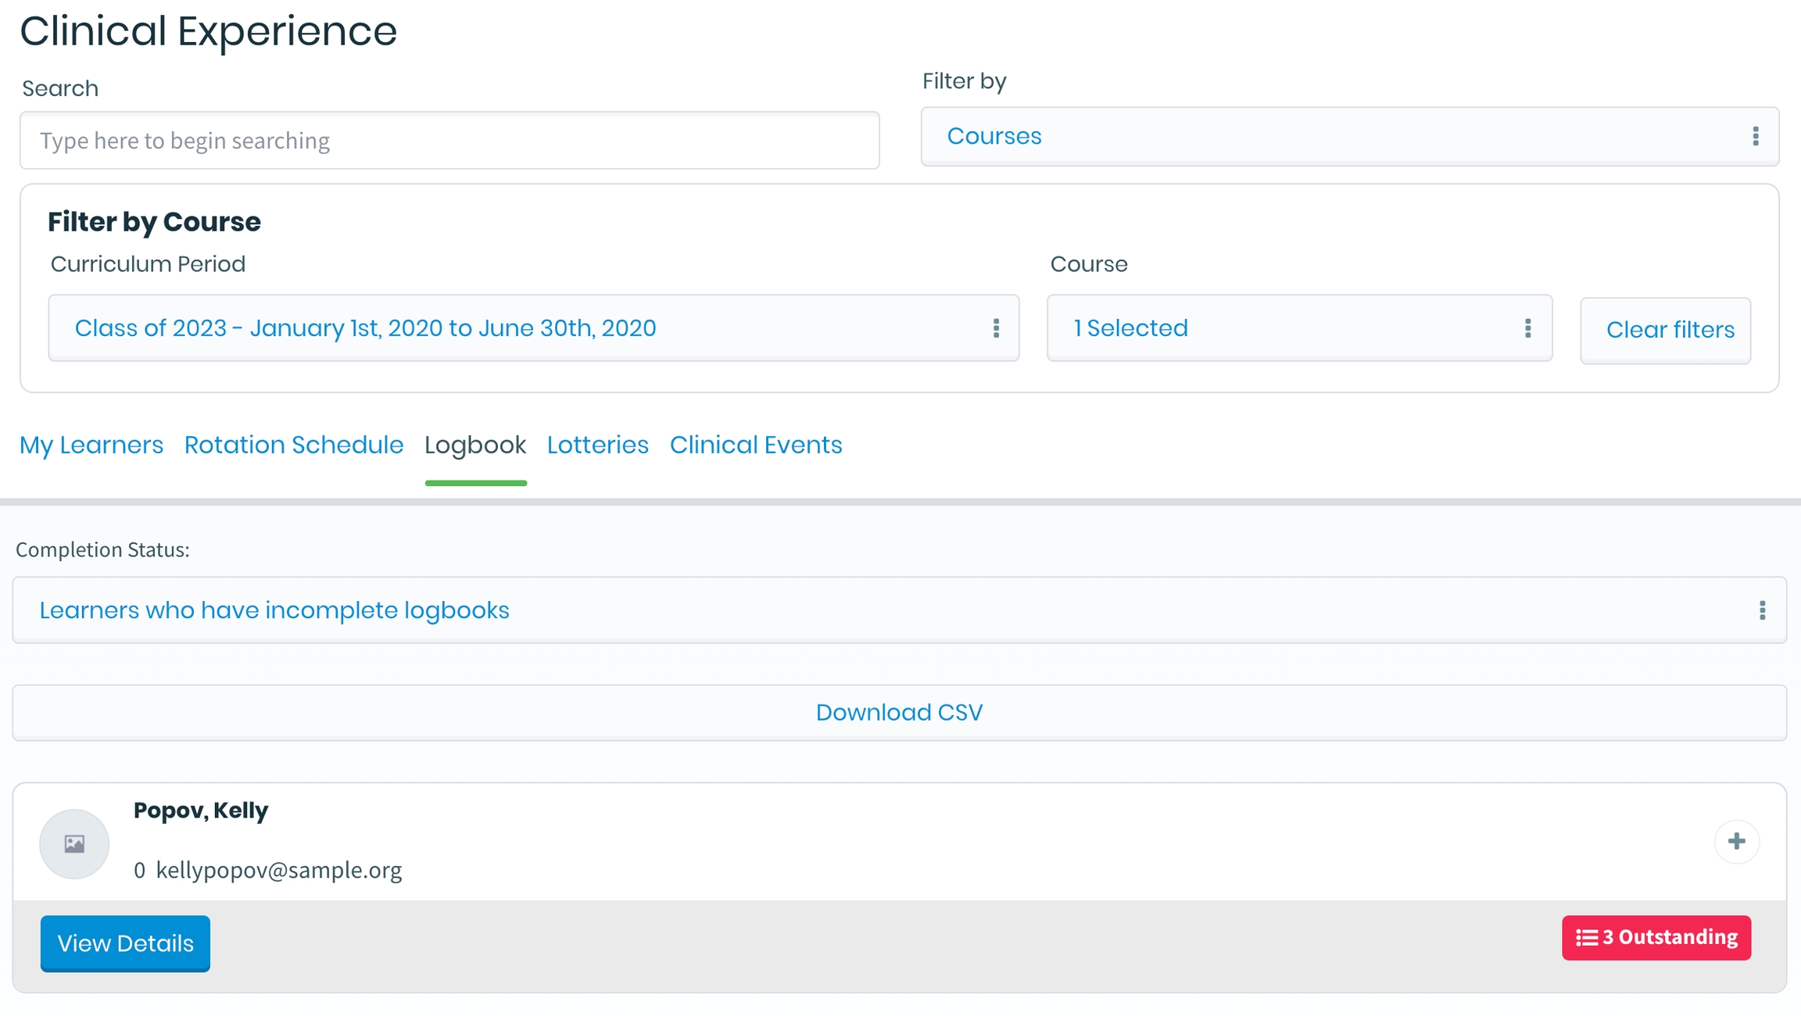Click Kelly Popov's avatar placeholder image
Screen dimensions: 1801x1016
(74, 844)
